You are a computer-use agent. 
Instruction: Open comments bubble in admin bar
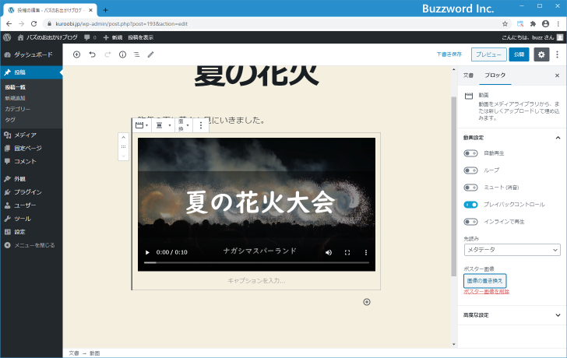pos(90,37)
